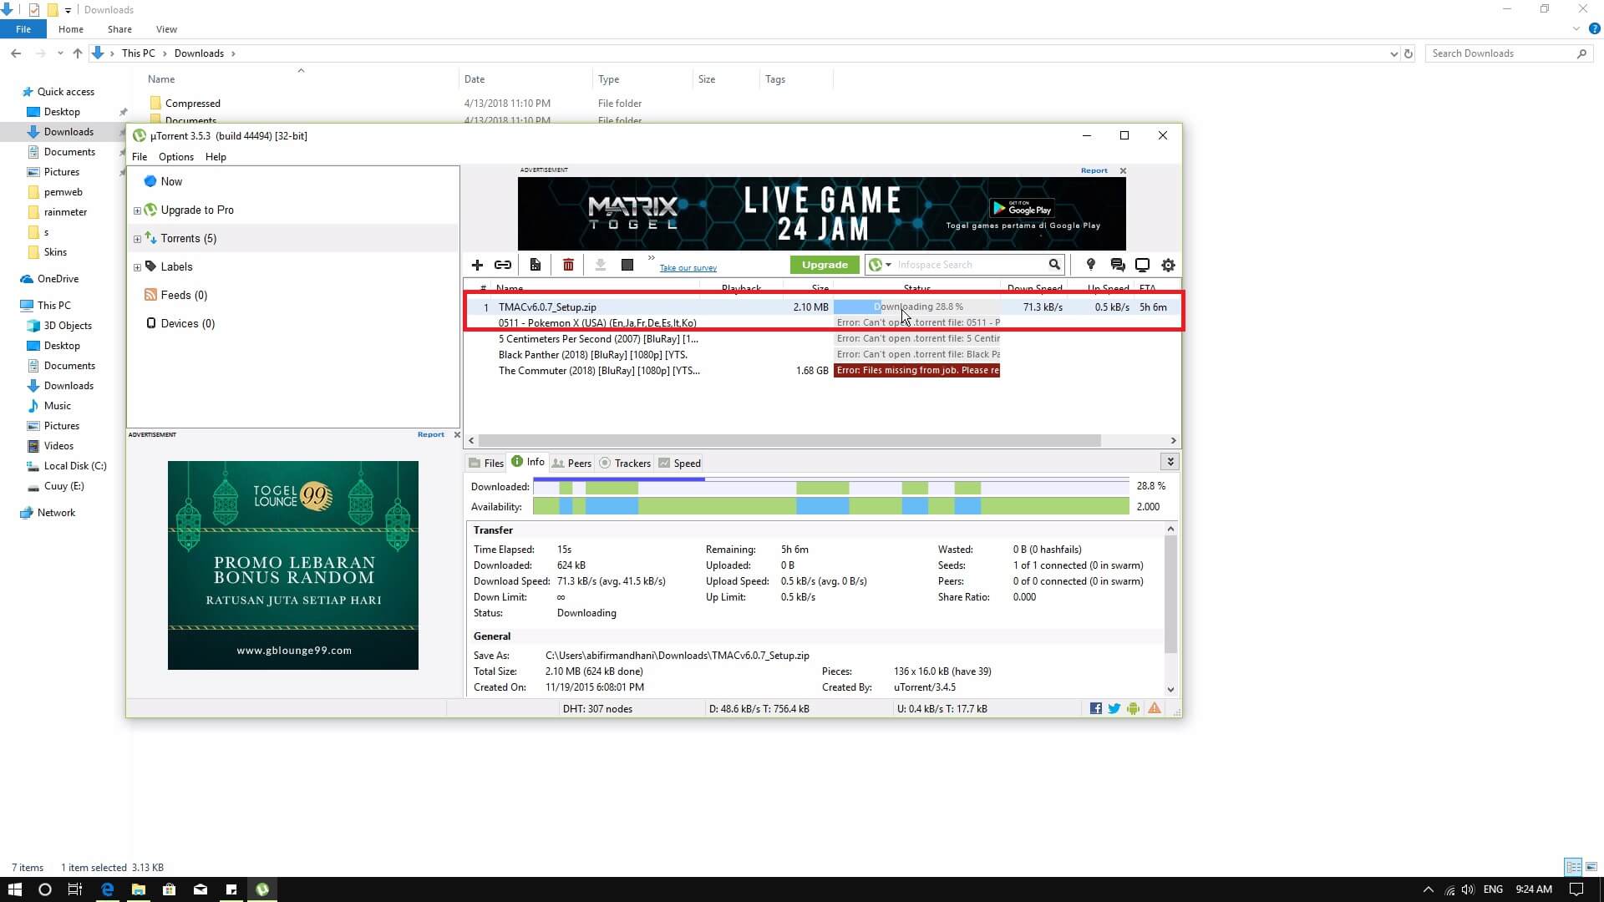This screenshot has width=1604, height=902.
Task: Click the red Remove Torrent trash icon
Action: coord(568,265)
